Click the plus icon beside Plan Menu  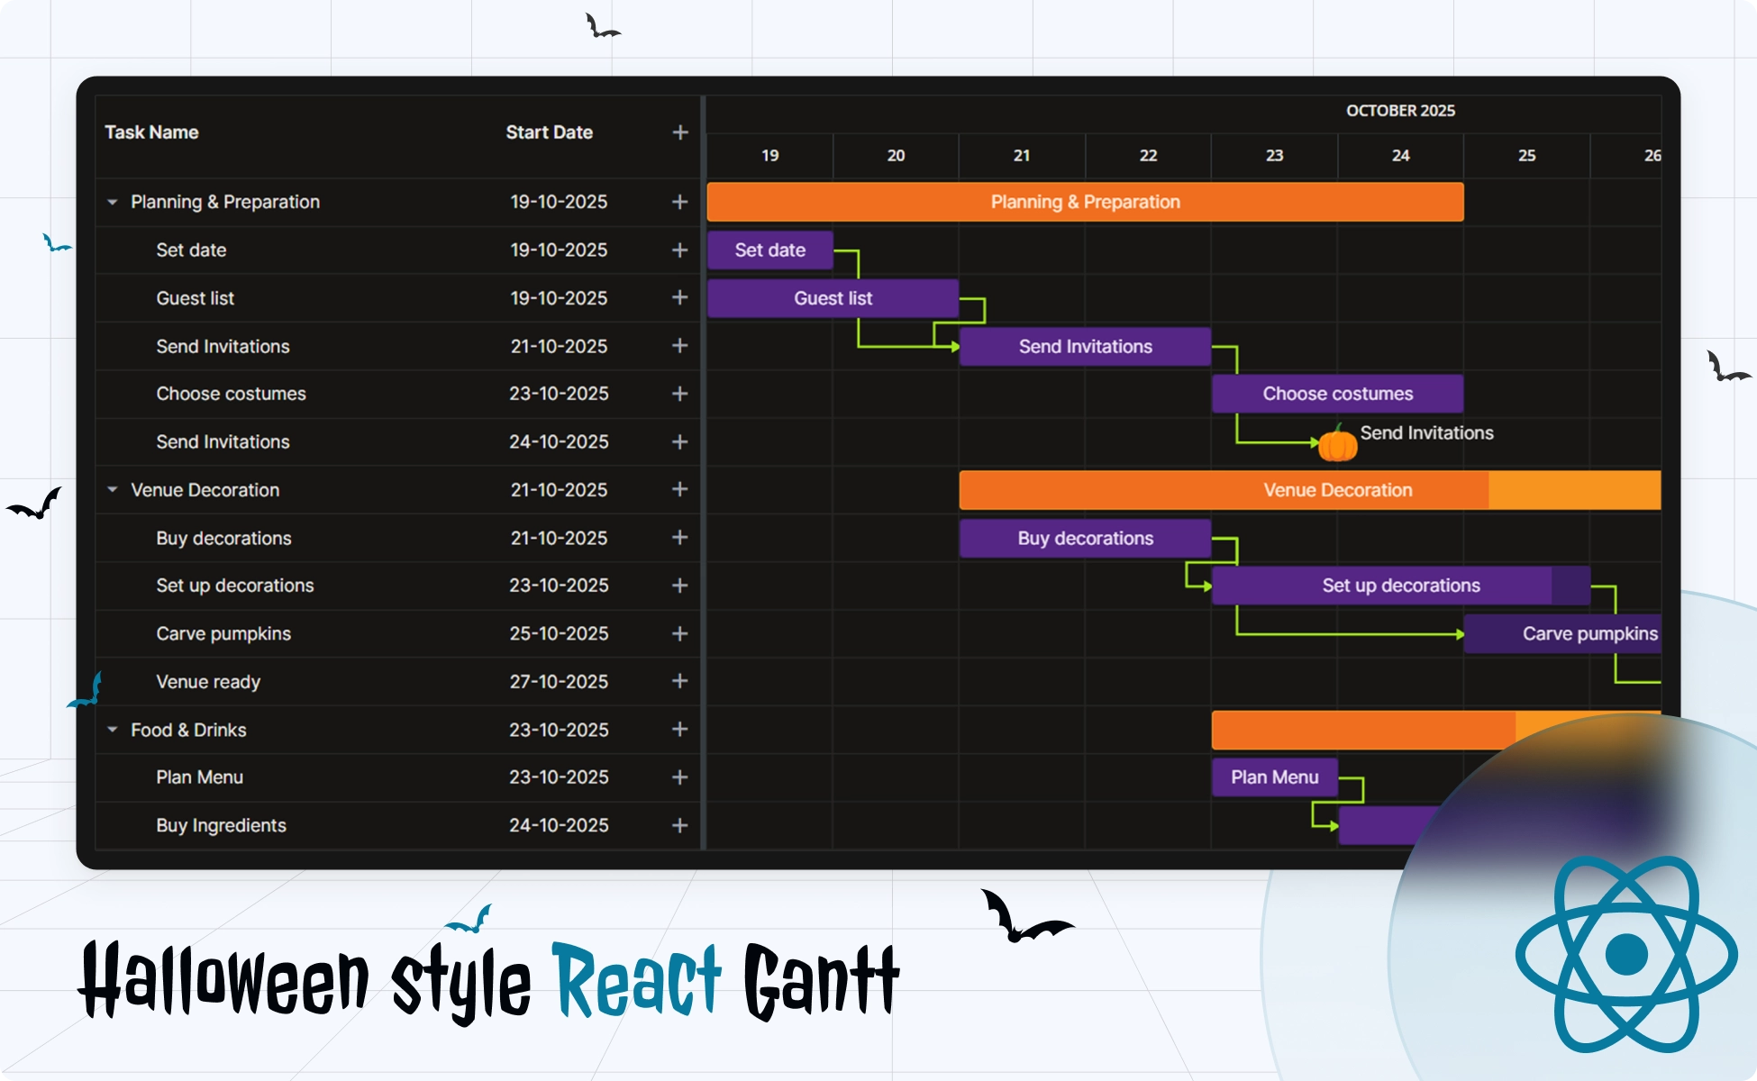pyautogui.click(x=679, y=777)
